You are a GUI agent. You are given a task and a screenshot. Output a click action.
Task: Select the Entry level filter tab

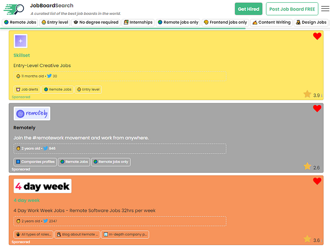point(54,23)
